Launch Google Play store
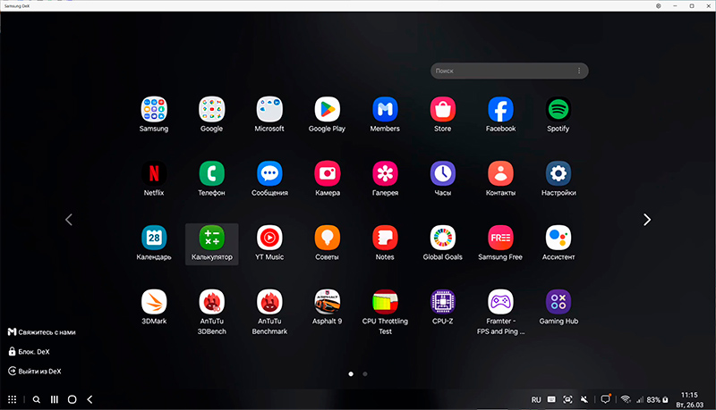716x410 pixels. click(x=327, y=110)
